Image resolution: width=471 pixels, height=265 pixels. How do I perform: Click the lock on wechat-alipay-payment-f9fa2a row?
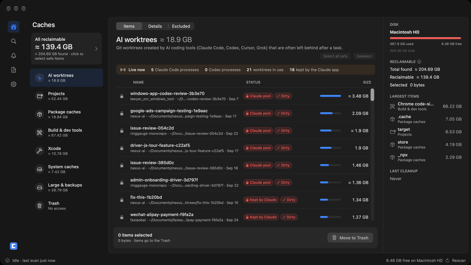click(x=122, y=217)
